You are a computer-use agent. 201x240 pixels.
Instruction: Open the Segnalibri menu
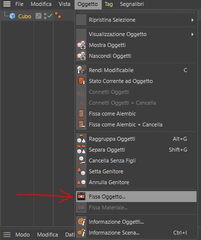pos(132,4)
